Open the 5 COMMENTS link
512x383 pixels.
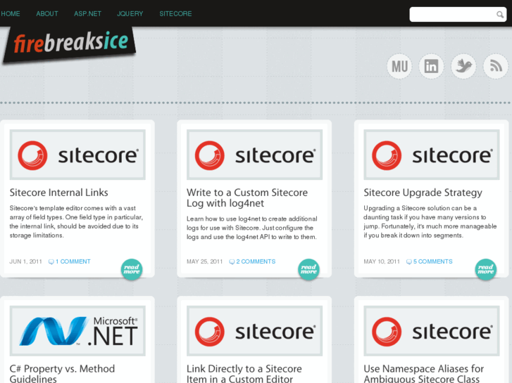432,261
